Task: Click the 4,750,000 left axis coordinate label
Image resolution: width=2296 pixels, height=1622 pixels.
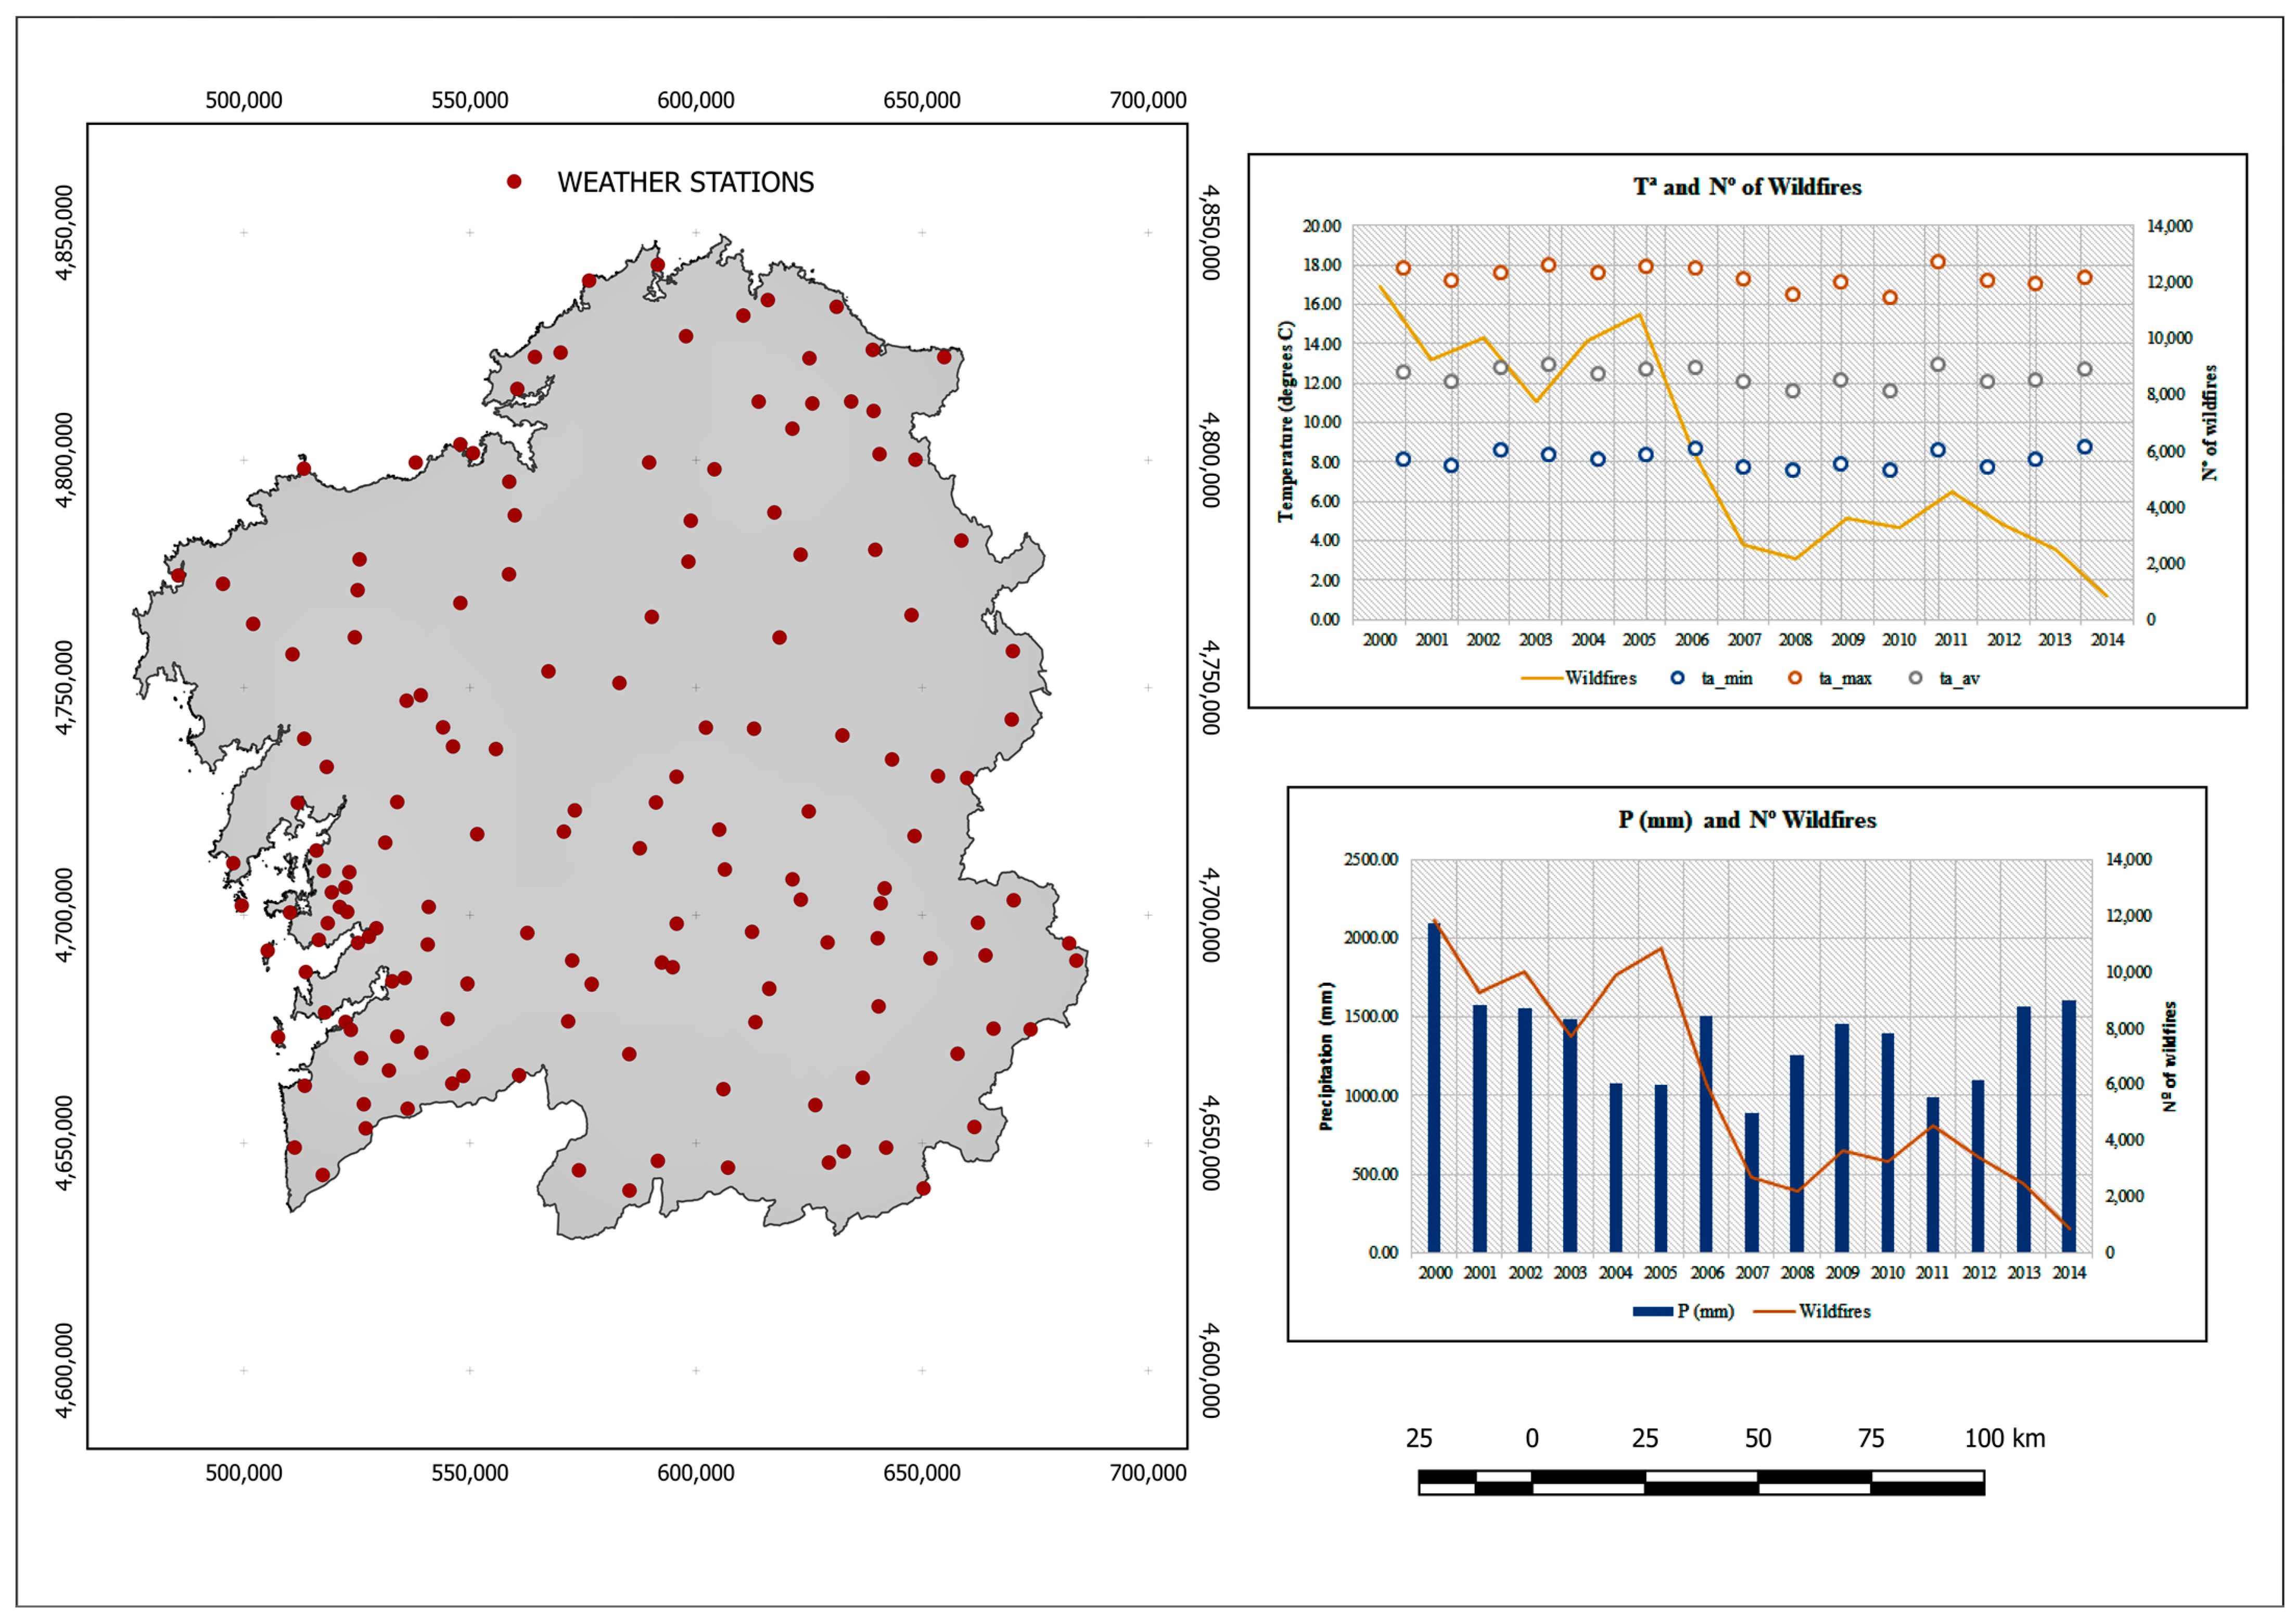Action: pos(64,688)
